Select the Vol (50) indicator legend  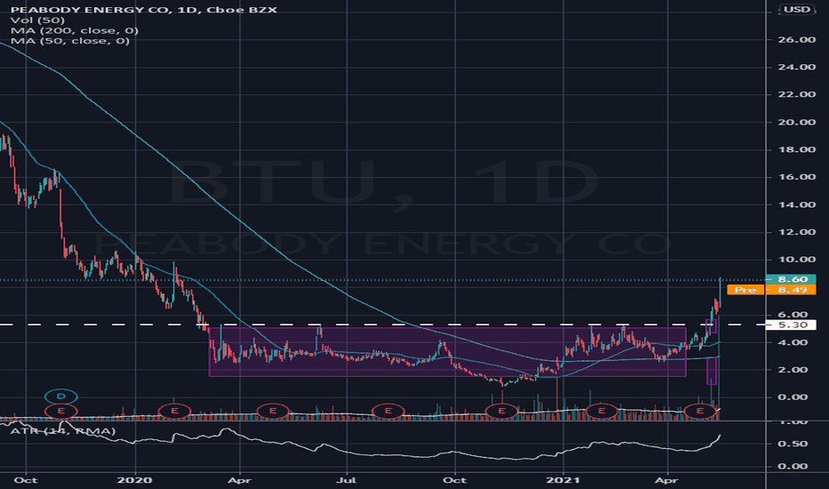[x=37, y=20]
